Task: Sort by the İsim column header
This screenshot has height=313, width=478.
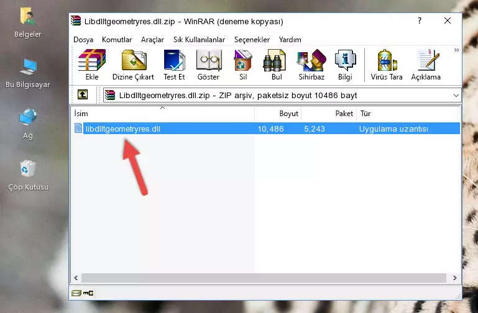Action: (163, 114)
